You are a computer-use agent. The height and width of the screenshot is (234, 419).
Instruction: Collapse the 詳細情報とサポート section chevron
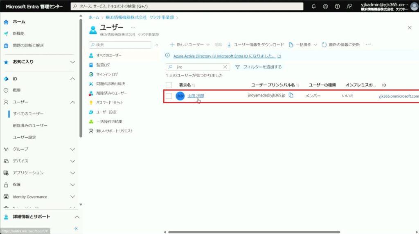[77, 217]
